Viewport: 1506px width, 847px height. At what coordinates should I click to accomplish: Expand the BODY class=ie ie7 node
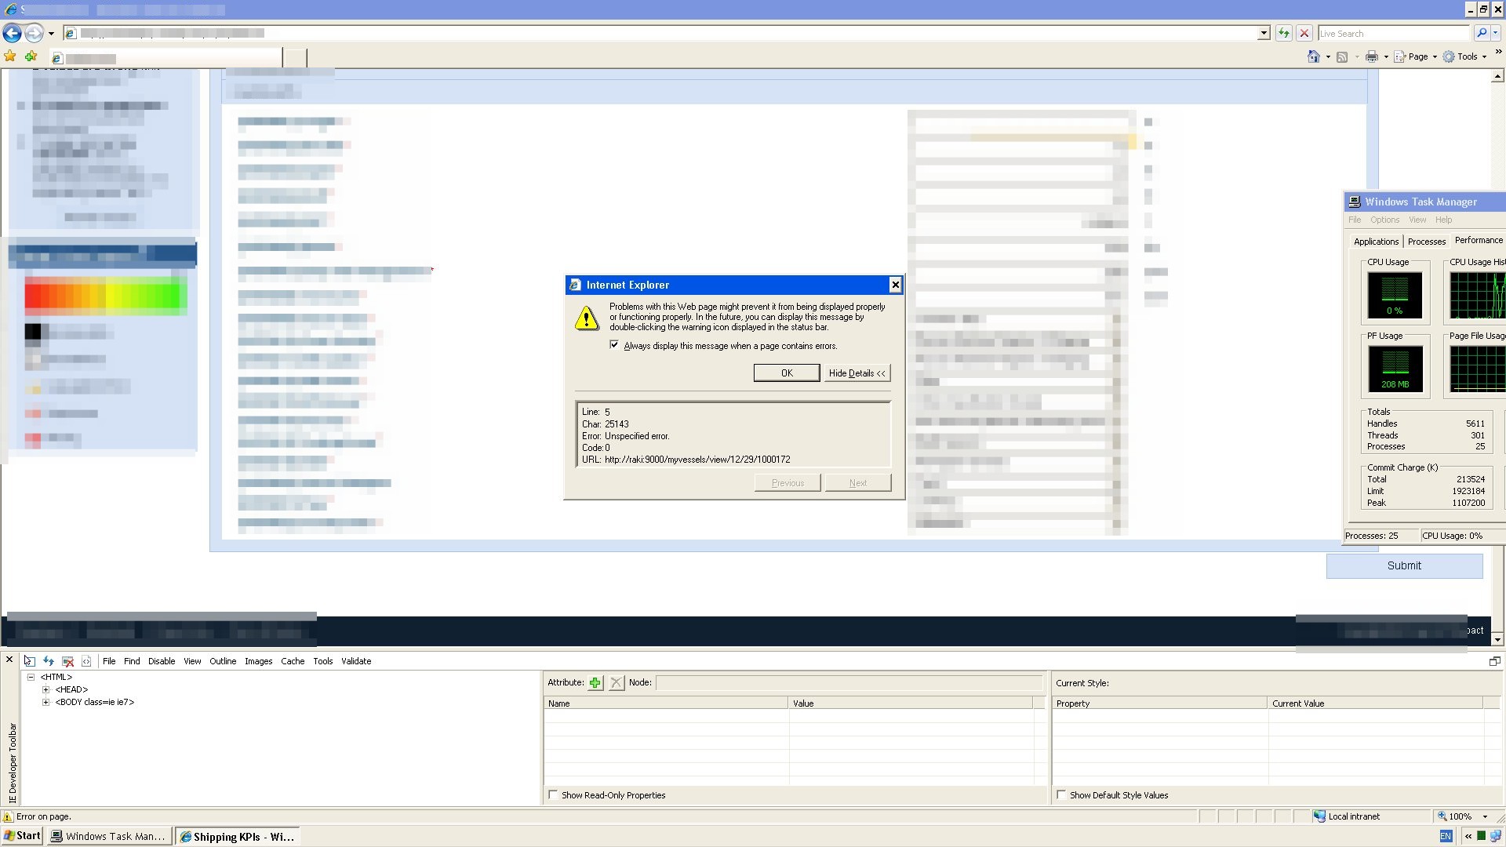46,703
